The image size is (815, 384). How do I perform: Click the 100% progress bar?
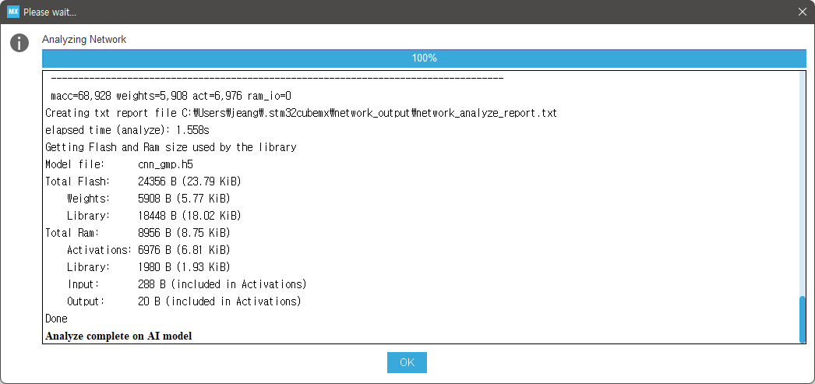tap(424, 58)
